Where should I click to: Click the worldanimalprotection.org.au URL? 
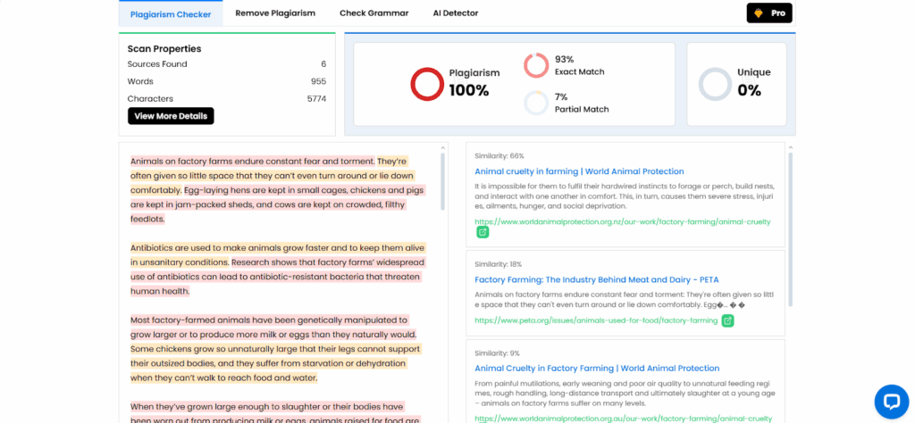(x=623, y=419)
